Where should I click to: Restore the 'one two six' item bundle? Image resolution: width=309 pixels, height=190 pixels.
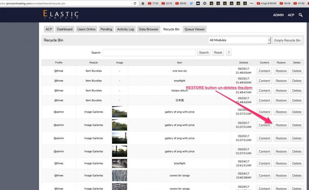point(281,71)
